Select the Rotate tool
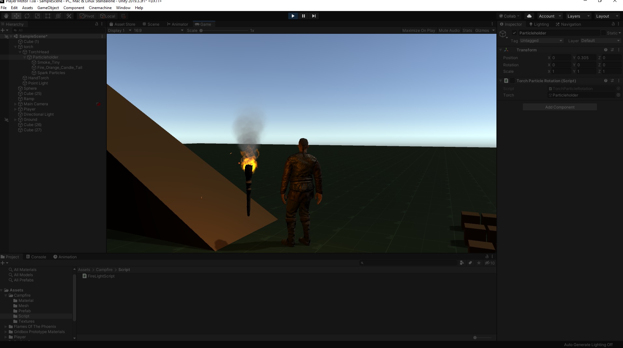 (27, 16)
